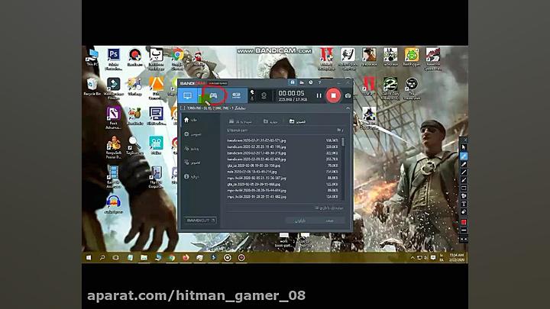Take a screenshot with the camera icon
Screen dimensions: 550x309
click(348, 95)
